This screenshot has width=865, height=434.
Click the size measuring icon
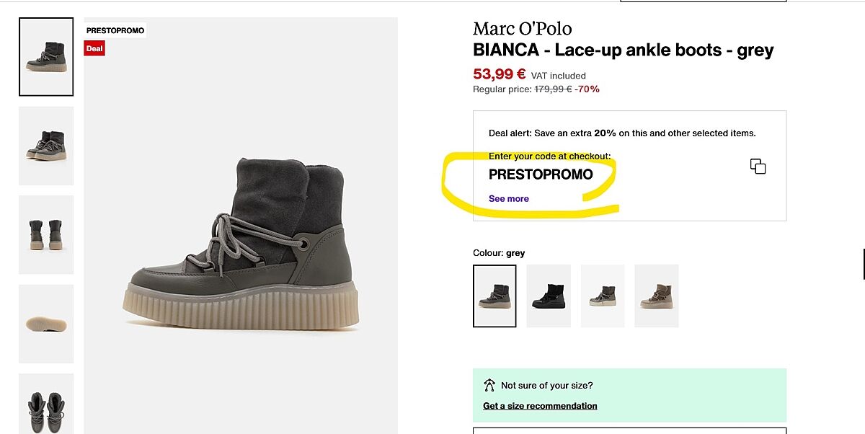click(x=489, y=386)
